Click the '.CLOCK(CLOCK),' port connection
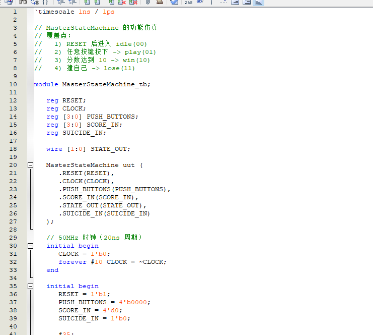 [x=87, y=182]
